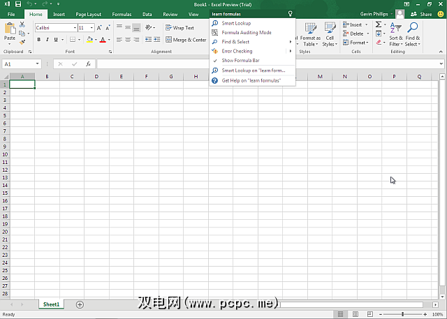Toggle Italic formatting

[47, 40]
